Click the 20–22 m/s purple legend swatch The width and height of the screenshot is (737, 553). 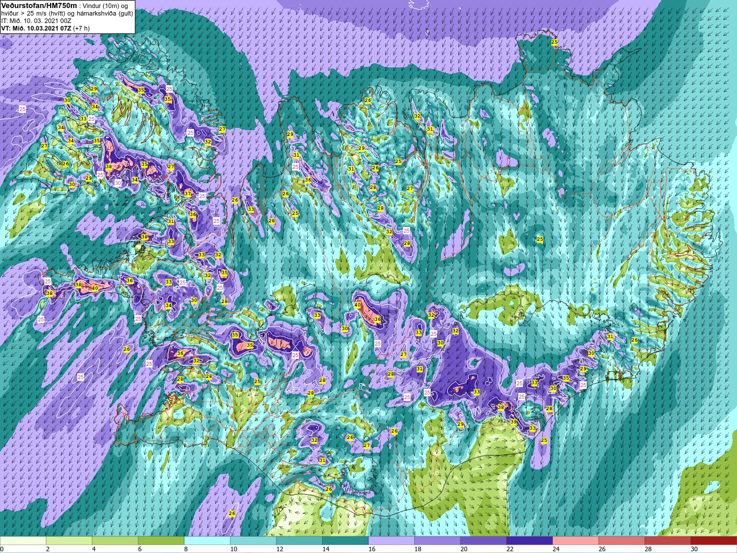click(484, 541)
